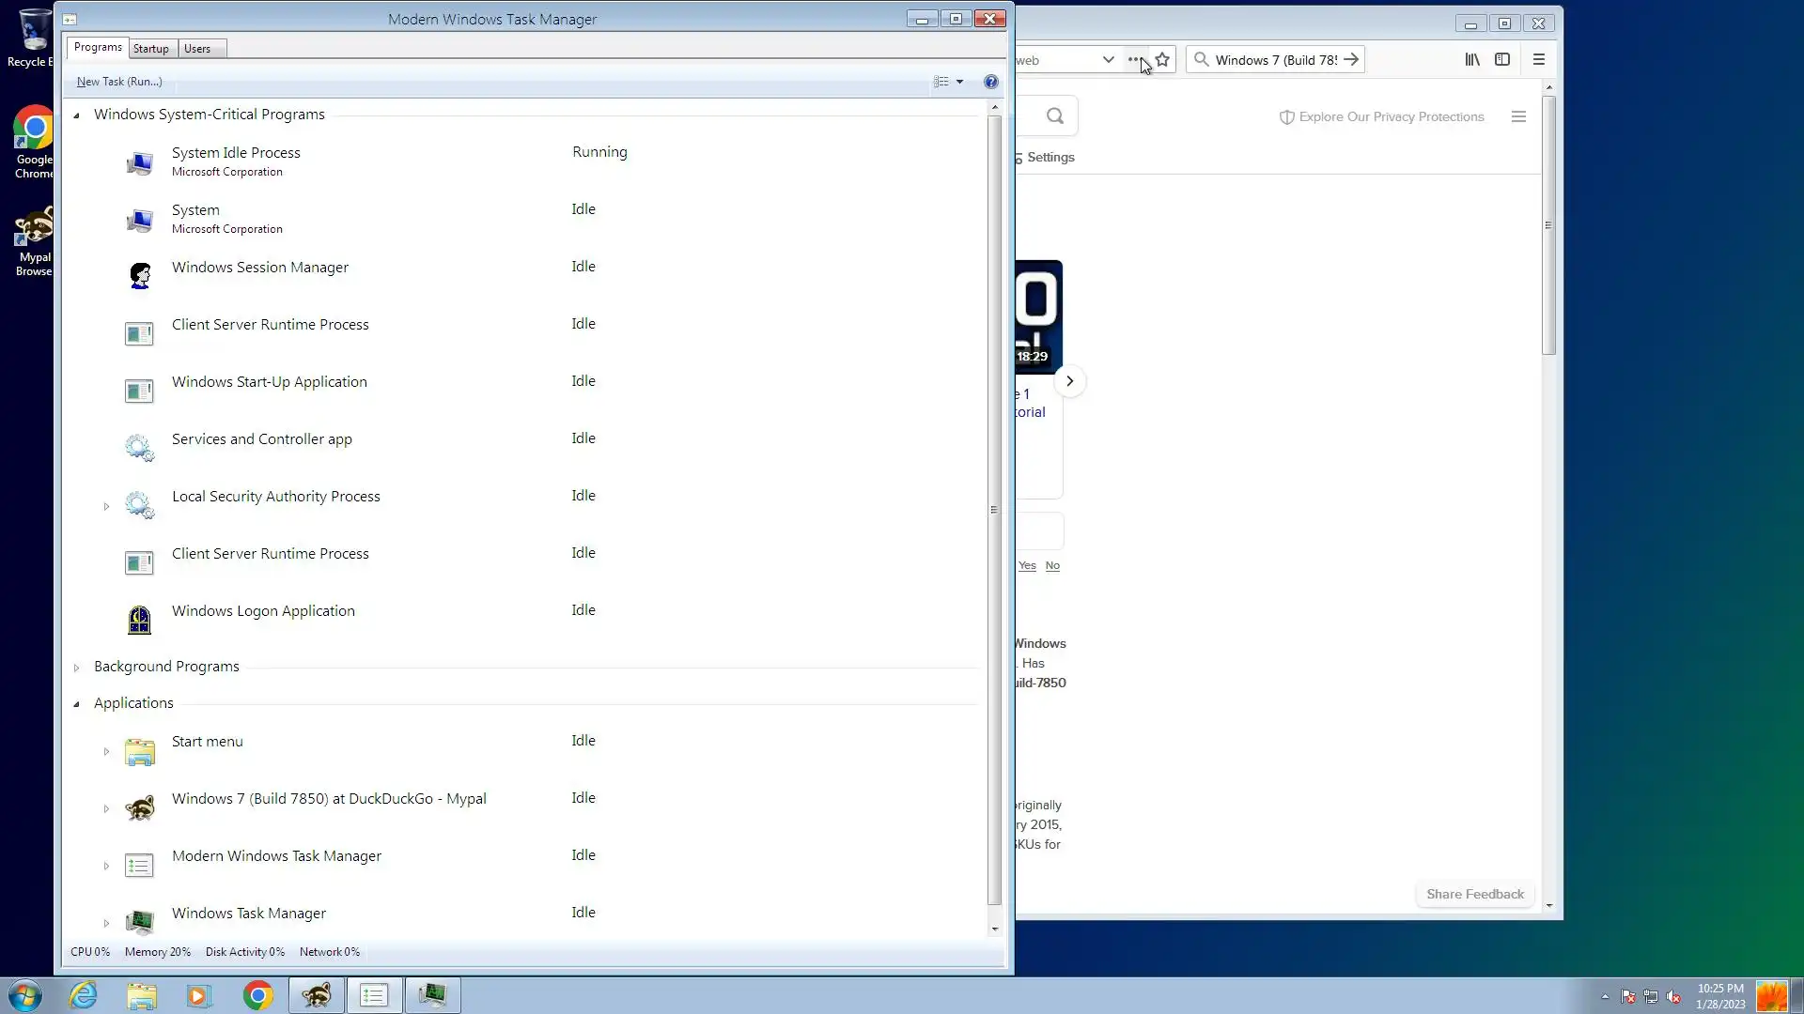Toggle the browser sidebar icon
This screenshot has height=1014, width=1804.
point(1502,60)
